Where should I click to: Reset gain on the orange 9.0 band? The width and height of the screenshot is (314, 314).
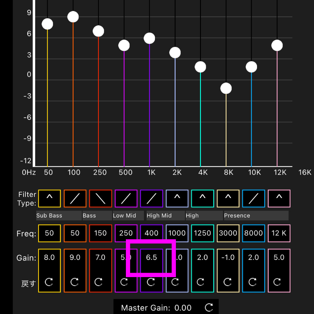[x=75, y=282]
